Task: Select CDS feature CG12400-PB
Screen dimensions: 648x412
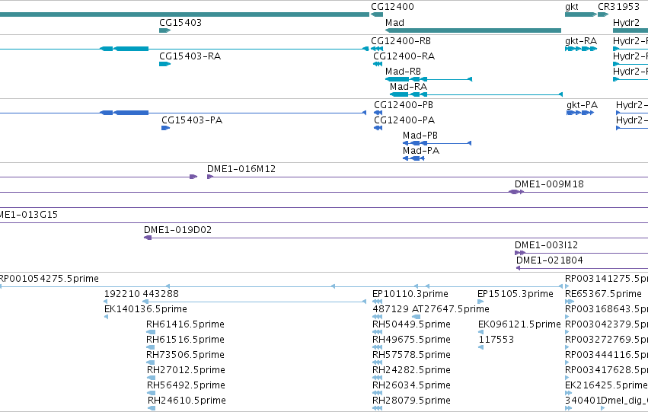Action: pos(404,105)
